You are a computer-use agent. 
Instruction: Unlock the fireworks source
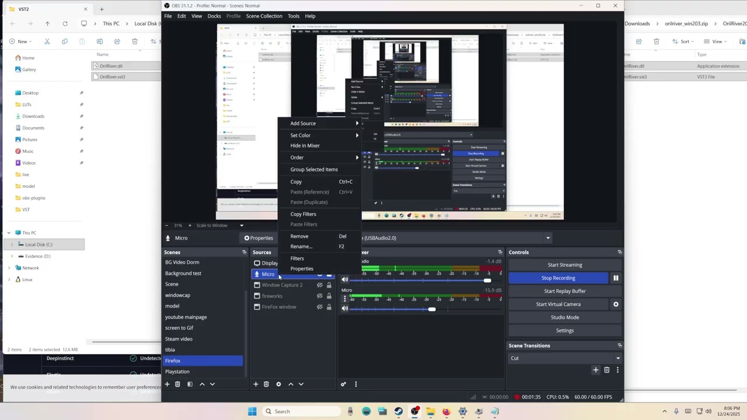[329, 296]
